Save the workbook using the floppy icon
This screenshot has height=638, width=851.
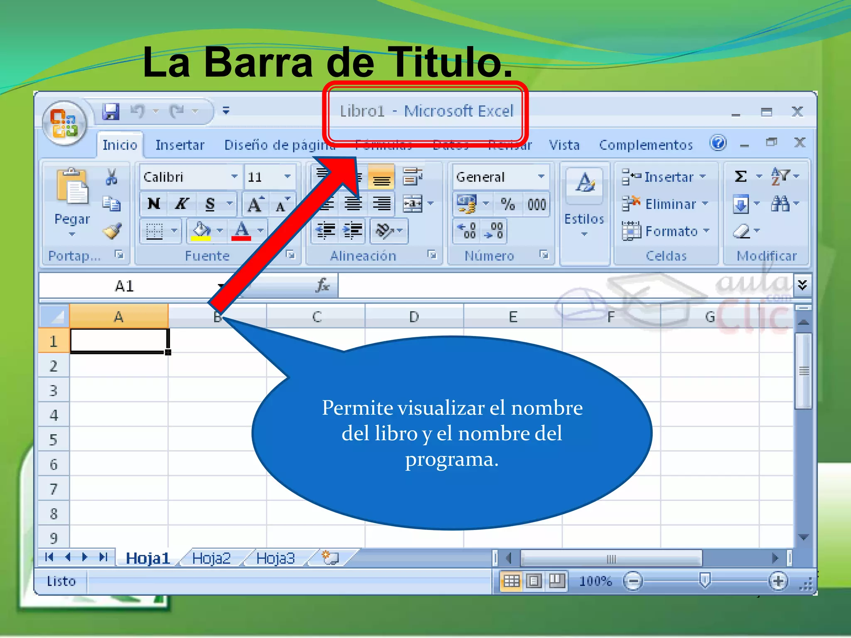tap(111, 111)
